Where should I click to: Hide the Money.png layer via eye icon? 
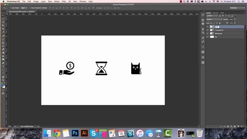208,34
